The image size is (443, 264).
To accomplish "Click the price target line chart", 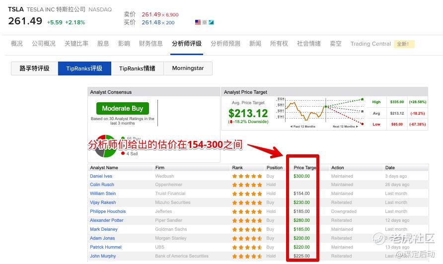I will pyautogui.click(x=320, y=112).
